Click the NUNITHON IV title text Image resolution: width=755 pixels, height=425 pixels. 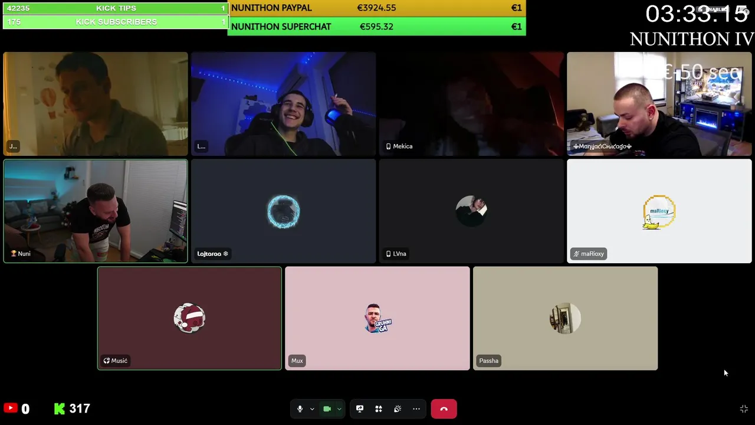(x=692, y=39)
